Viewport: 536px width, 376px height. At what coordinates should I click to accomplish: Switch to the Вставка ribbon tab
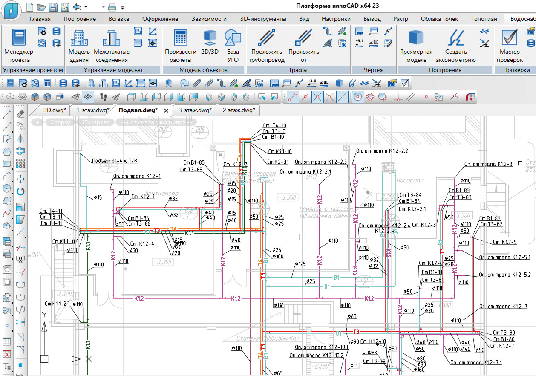pos(119,19)
